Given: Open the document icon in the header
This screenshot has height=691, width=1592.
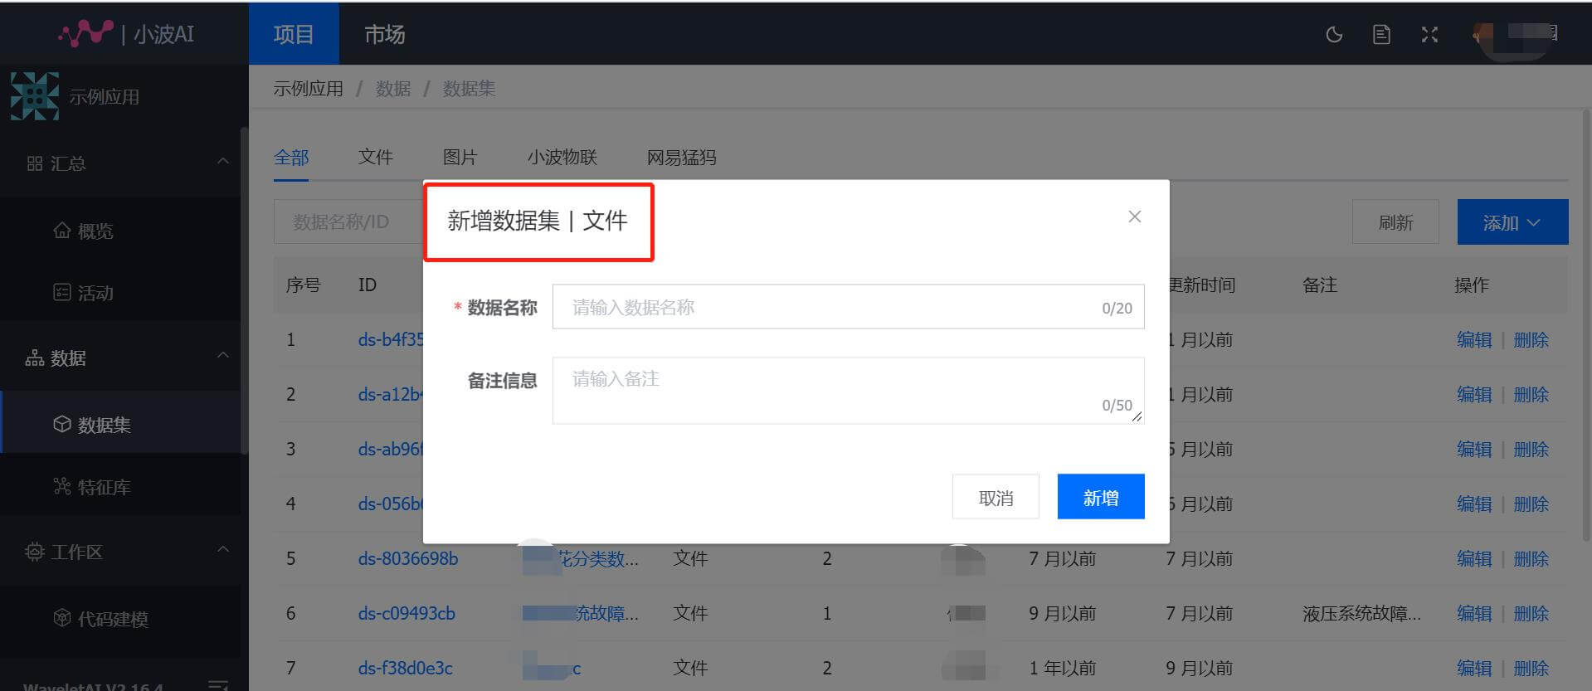Looking at the screenshot, I should click(x=1381, y=34).
